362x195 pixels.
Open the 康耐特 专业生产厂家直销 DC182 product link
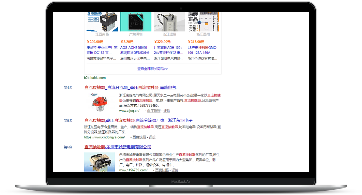[x=102, y=50]
